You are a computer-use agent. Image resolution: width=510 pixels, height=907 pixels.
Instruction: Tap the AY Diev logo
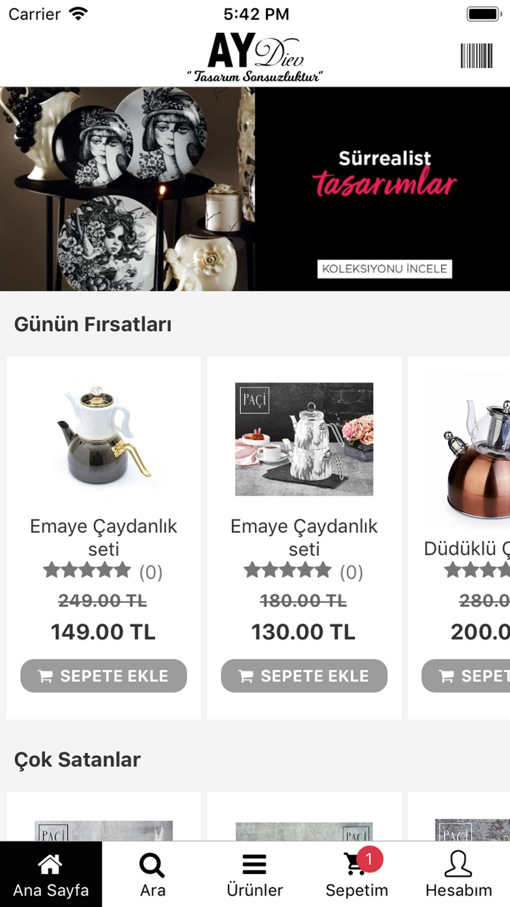(x=255, y=57)
